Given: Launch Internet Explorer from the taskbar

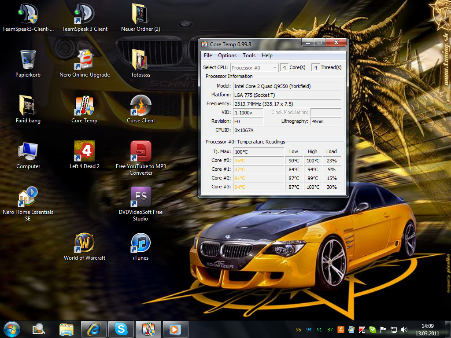Looking at the screenshot, I should tap(94, 329).
